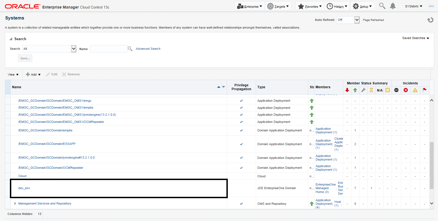Open the History menu

click(x=337, y=6)
